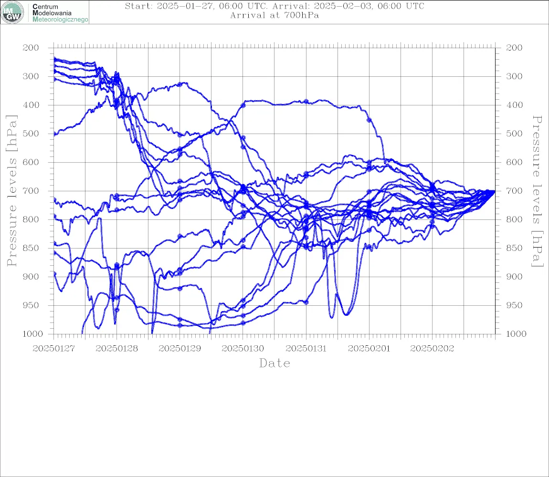549x477 pixels.
Task: Click the left axis 850 label
Action: [x=31, y=248]
